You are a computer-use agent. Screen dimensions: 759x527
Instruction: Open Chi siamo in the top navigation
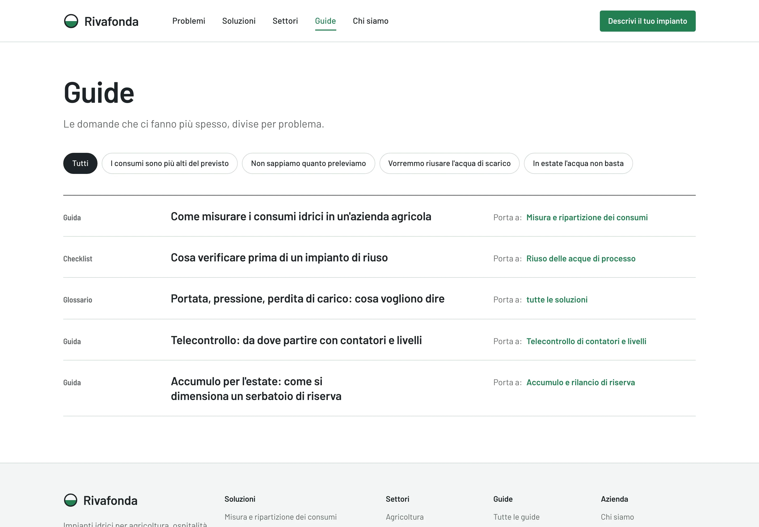[x=371, y=21]
